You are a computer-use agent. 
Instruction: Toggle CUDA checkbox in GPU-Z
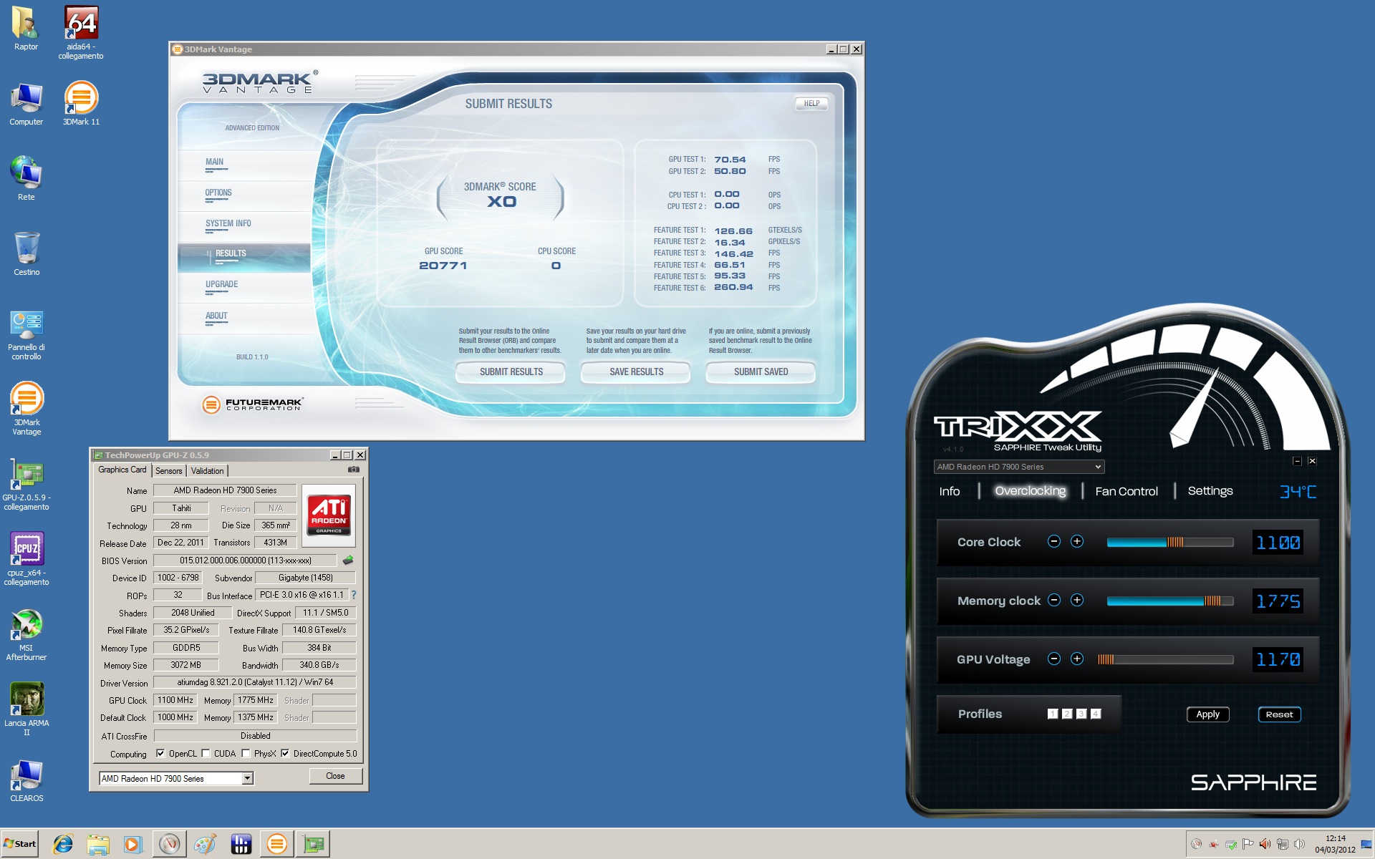[206, 753]
